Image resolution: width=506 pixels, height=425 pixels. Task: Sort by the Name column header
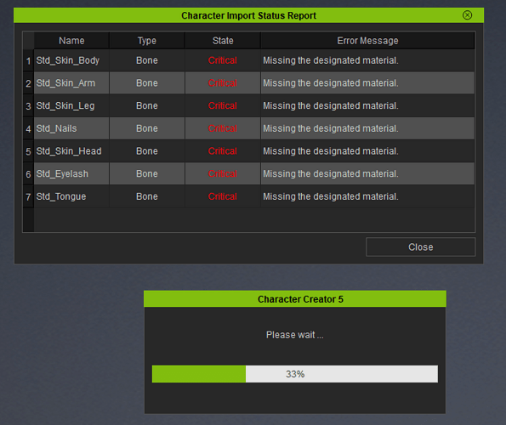click(71, 41)
